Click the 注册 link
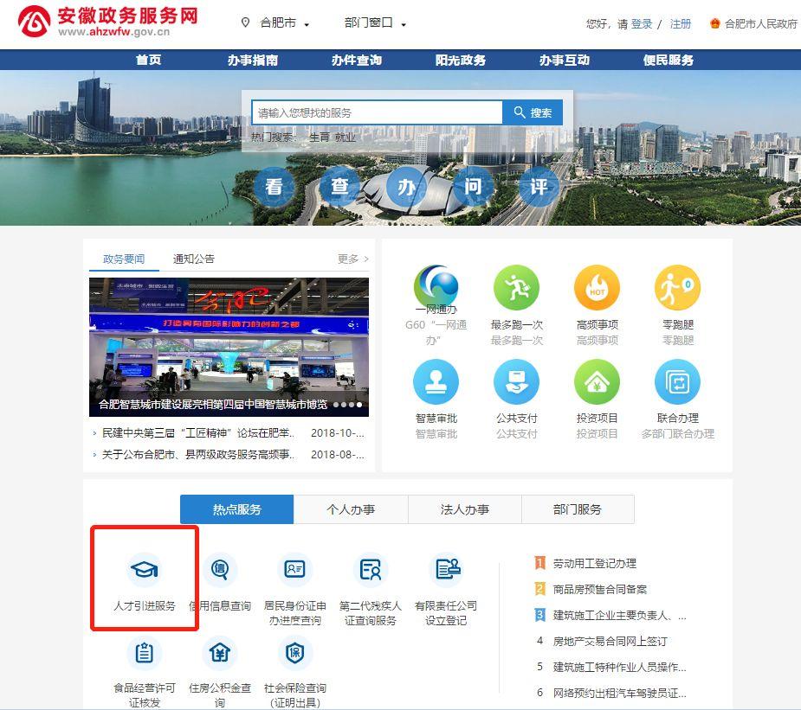Screen dimensions: 801x710 681,24
